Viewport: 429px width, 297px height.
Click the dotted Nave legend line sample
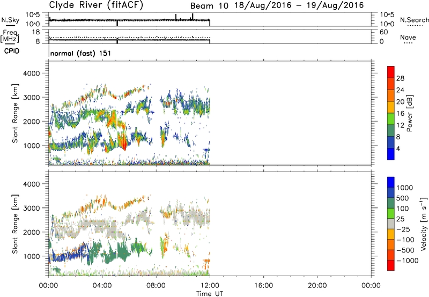tap(408, 43)
